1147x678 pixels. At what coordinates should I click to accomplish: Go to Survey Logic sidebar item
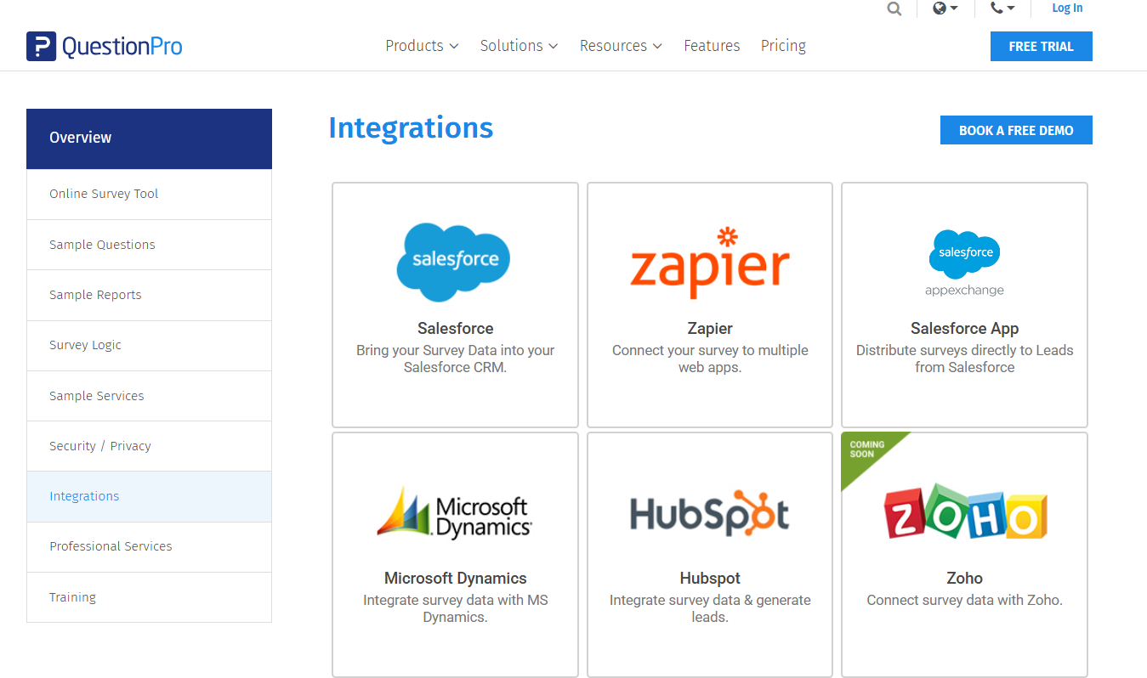[x=149, y=346]
